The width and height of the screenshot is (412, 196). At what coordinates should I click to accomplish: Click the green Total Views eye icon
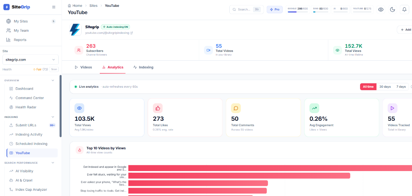point(338,50)
